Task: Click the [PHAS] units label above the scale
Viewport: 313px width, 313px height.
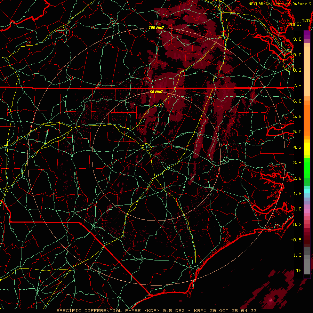Action: (x=294, y=24)
